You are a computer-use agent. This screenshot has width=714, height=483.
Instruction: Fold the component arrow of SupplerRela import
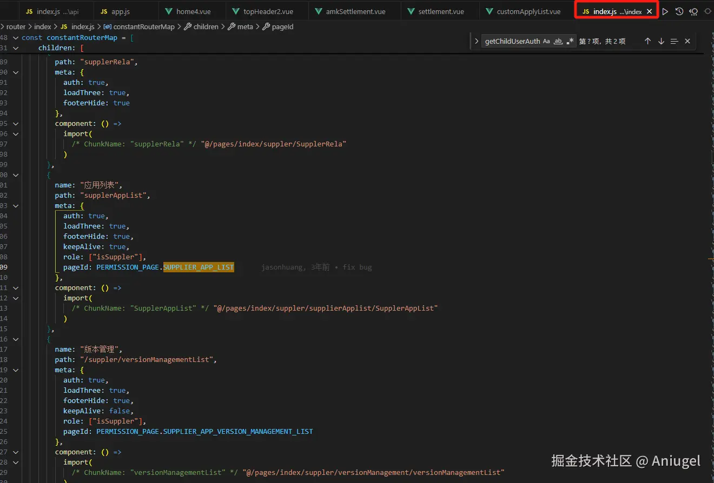pyautogui.click(x=16, y=123)
